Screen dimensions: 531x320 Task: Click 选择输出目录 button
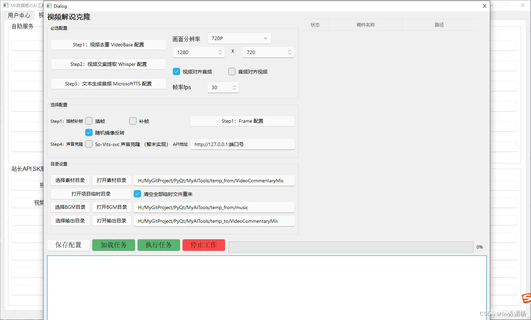(70, 221)
